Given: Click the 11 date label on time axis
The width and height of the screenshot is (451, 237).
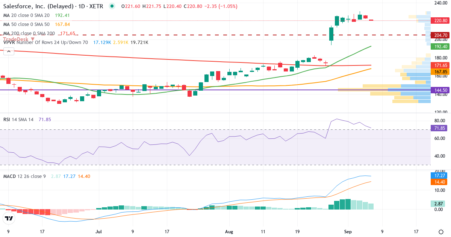Looking at the screenshot, I should (x=263, y=231).
